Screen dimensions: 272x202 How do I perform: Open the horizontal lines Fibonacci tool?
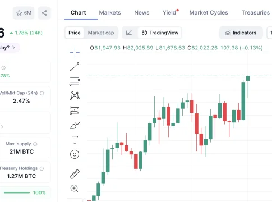point(75,81)
